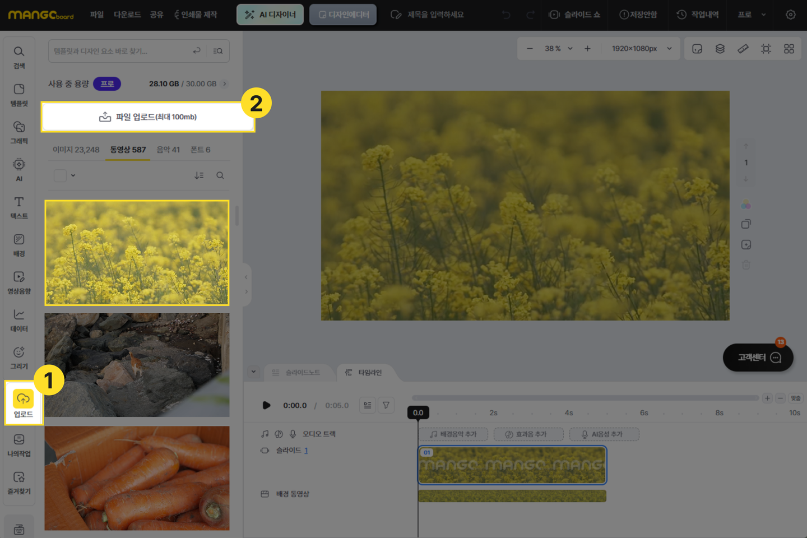Expand the 38% zoom level dropdown
Image resolution: width=807 pixels, height=538 pixels.
point(571,49)
